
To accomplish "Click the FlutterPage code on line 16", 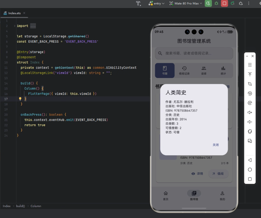I will point(62,94).
